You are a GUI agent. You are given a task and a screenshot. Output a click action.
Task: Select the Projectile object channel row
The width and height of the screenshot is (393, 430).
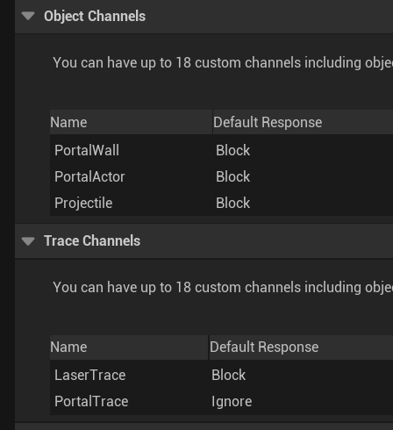coord(221,203)
